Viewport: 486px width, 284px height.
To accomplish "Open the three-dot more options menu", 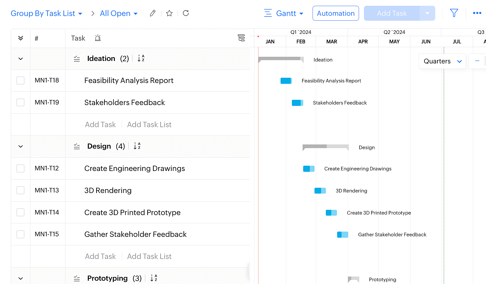I will click(477, 13).
